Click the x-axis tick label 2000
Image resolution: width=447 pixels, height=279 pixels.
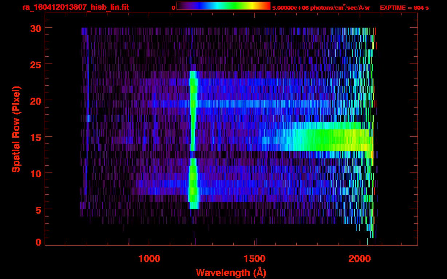359,259
